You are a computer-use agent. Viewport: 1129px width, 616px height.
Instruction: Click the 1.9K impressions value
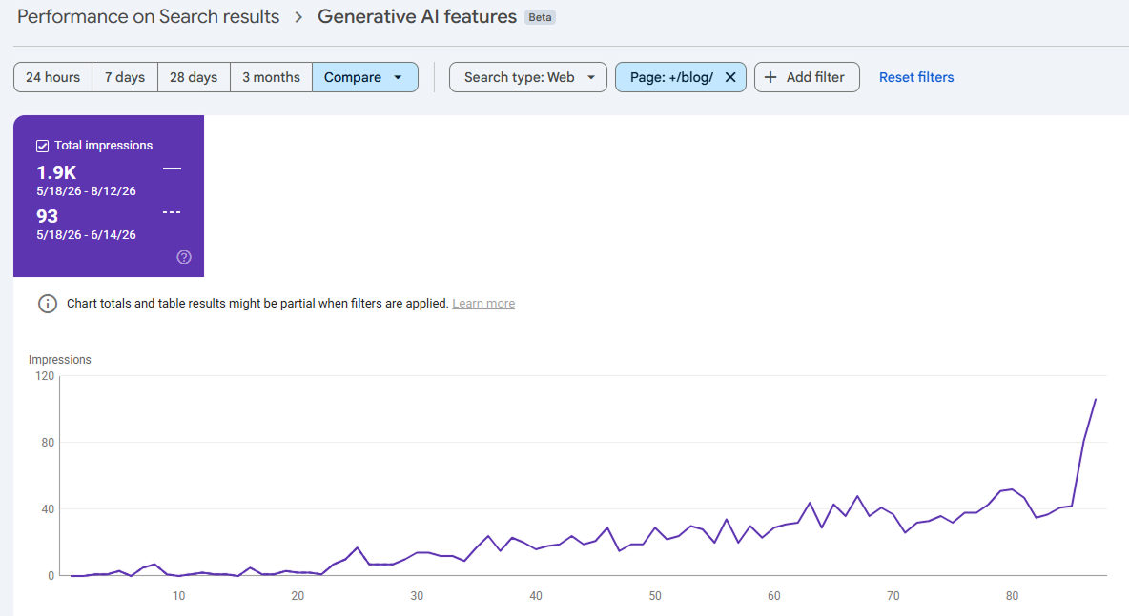[56, 172]
